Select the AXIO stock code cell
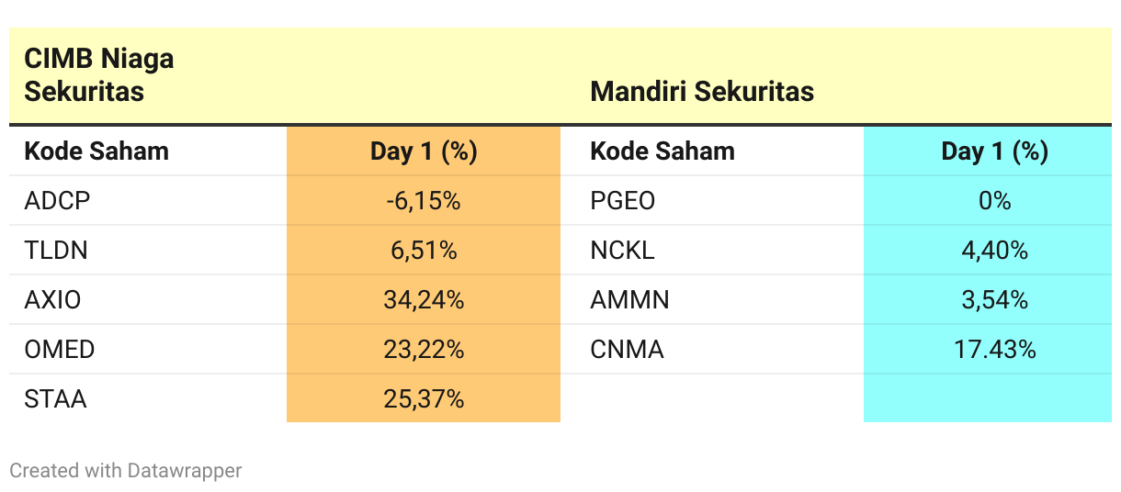This screenshot has height=492, width=1121. tap(55, 300)
